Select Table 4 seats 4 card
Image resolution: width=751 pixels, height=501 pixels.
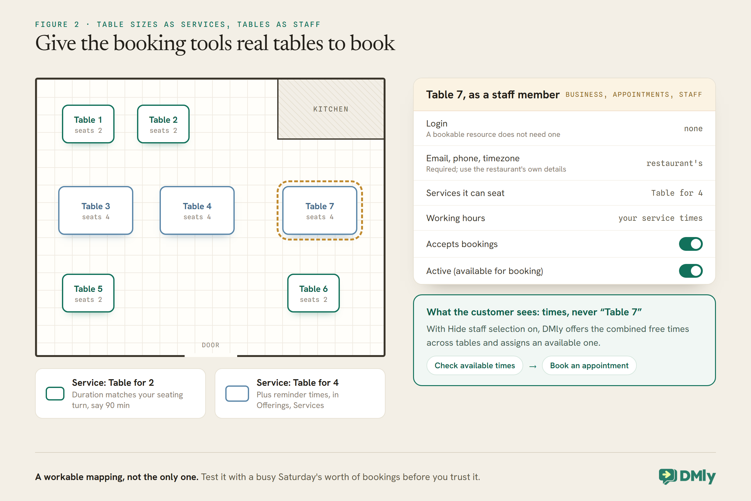coord(197,210)
